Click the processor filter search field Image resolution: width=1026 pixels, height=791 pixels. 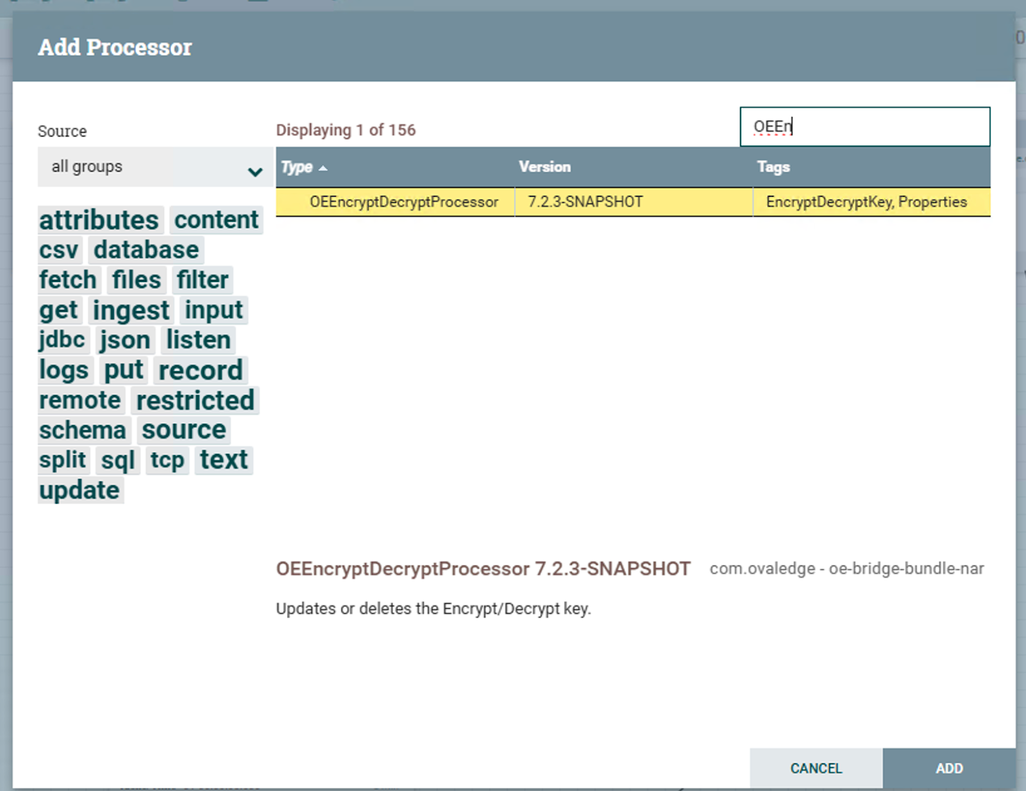click(864, 127)
